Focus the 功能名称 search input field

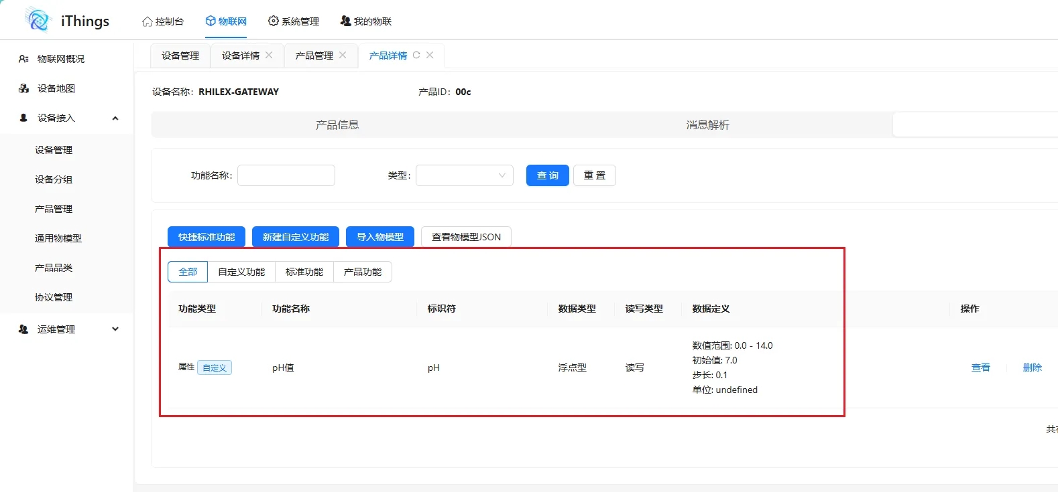(x=286, y=175)
